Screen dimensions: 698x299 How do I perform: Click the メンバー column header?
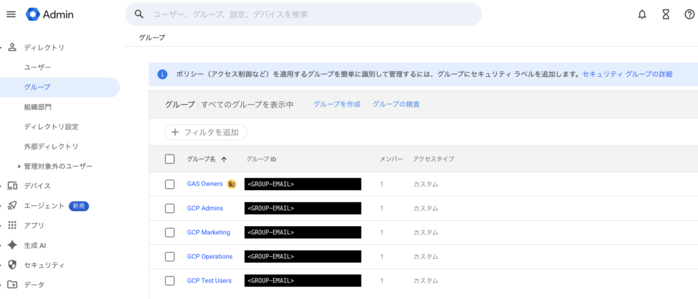pos(392,159)
